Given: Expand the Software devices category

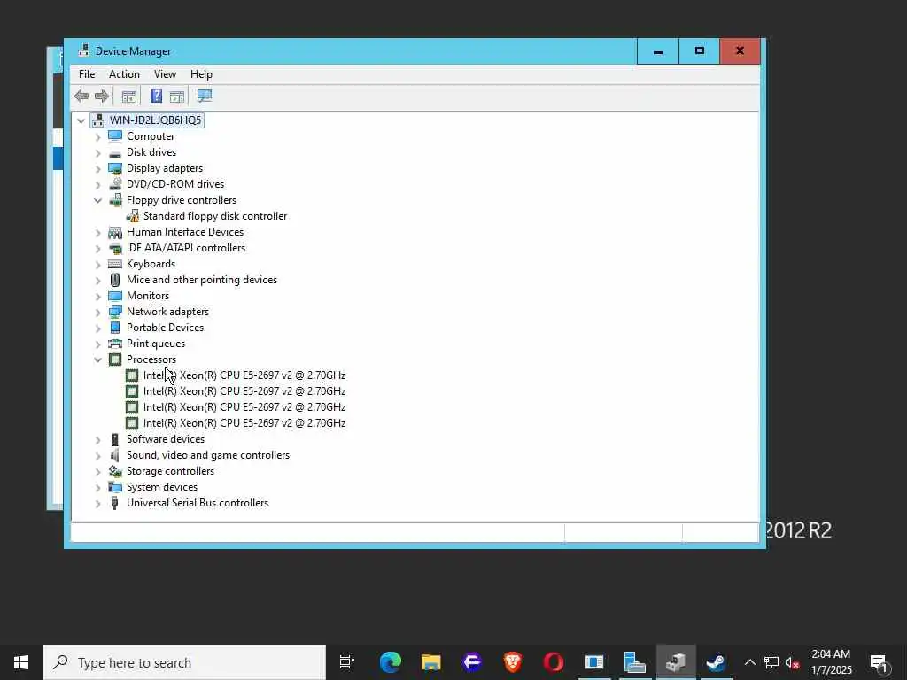Looking at the screenshot, I should pyautogui.click(x=97, y=440).
